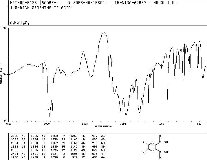Select peak table entry 1357
The image size is (207, 160).
(x=58, y=143)
